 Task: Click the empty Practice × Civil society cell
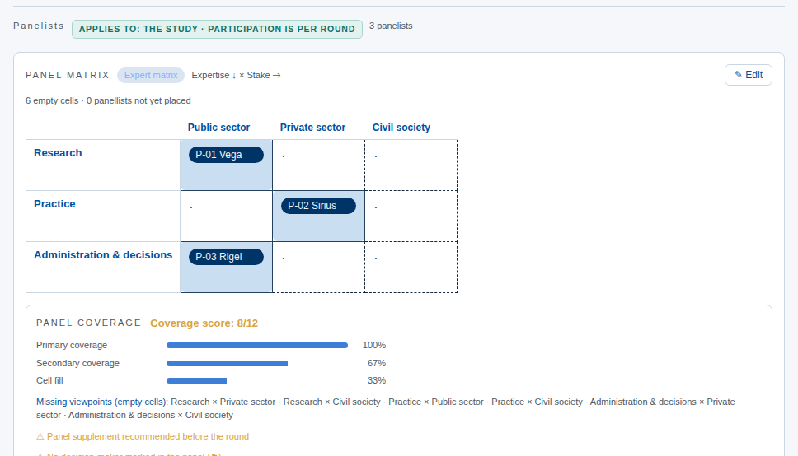pos(411,216)
